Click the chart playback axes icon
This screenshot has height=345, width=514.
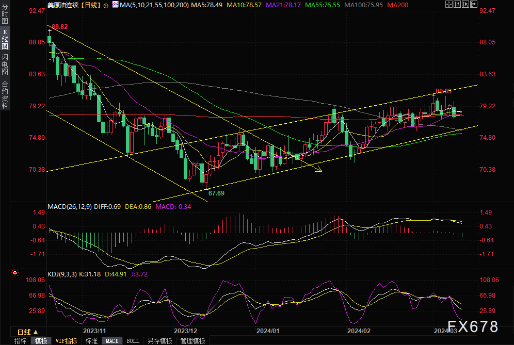click(x=465, y=4)
